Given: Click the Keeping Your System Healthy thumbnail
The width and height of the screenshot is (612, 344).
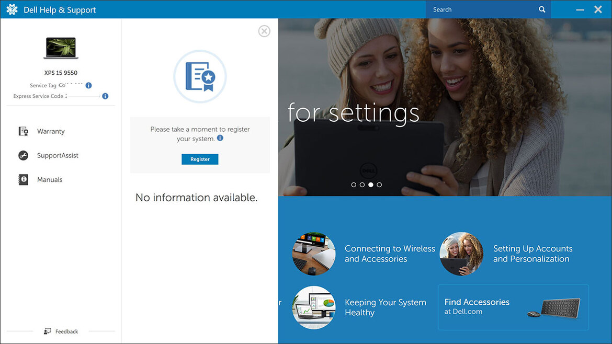Looking at the screenshot, I should (314, 307).
